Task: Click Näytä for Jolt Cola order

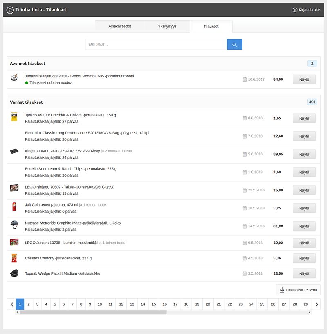Action: (x=304, y=208)
